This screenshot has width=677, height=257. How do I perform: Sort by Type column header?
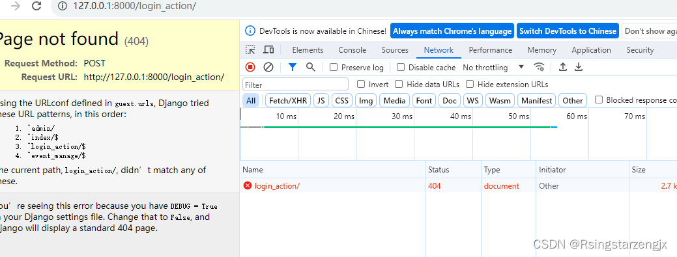509,170
